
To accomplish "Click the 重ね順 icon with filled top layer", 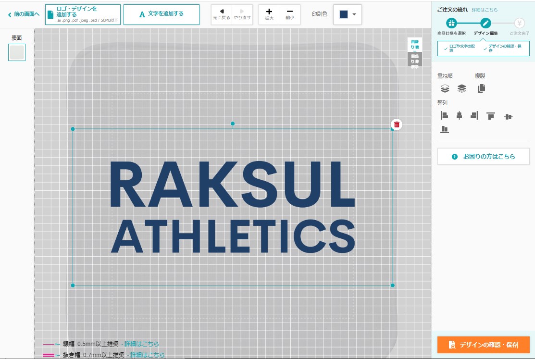I will point(461,89).
